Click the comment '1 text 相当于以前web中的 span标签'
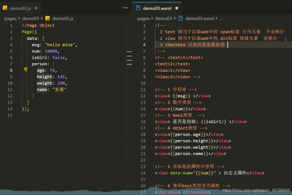The height and width of the screenshot is (195, 292). [x=200, y=32]
